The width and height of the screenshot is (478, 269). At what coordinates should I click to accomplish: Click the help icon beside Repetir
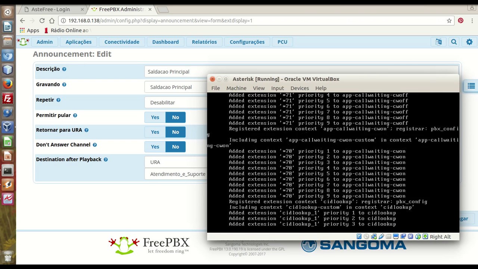pos(58,100)
